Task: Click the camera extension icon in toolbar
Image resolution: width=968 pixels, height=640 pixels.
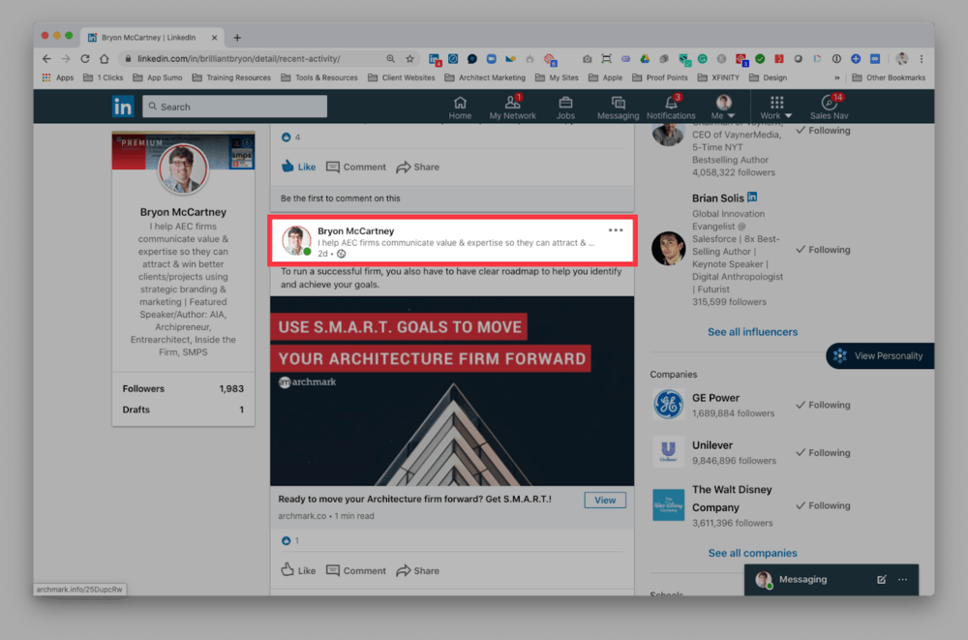Action: [588, 59]
